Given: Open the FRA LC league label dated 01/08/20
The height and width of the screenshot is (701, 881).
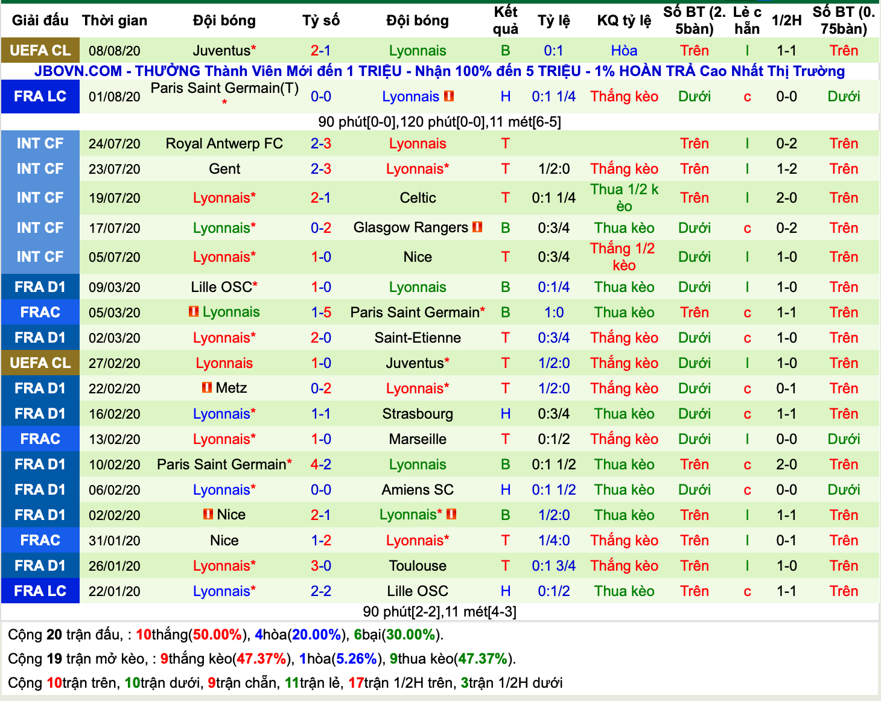Looking at the screenshot, I should tap(40, 97).
